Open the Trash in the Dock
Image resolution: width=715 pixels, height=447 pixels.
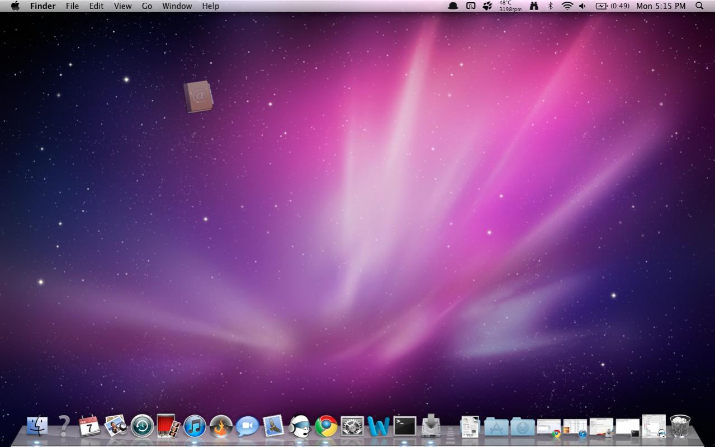pos(680,426)
